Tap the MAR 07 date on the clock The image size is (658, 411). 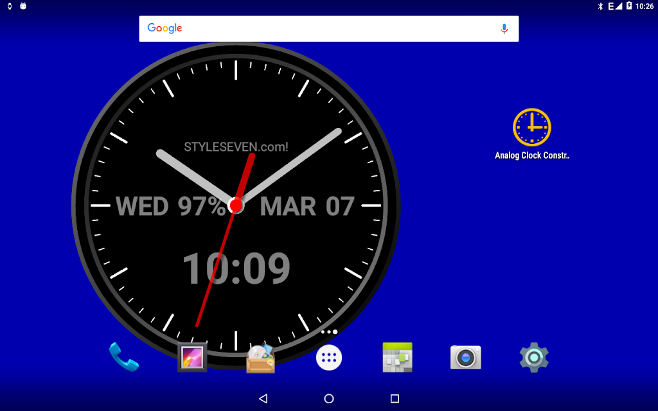click(x=307, y=206)
